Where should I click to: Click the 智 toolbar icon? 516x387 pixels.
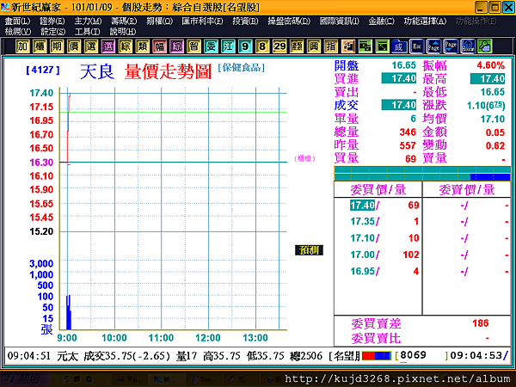point(193,46)
